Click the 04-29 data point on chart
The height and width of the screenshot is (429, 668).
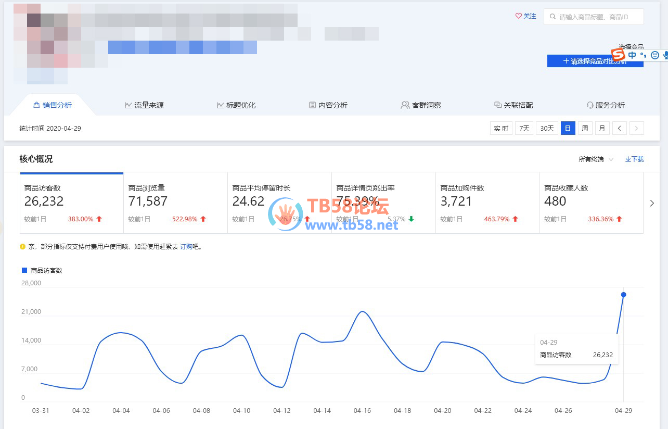point(623,295)
